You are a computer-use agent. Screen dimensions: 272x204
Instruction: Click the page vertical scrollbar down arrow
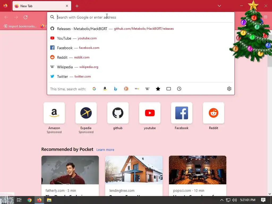(x=270, y=194)
